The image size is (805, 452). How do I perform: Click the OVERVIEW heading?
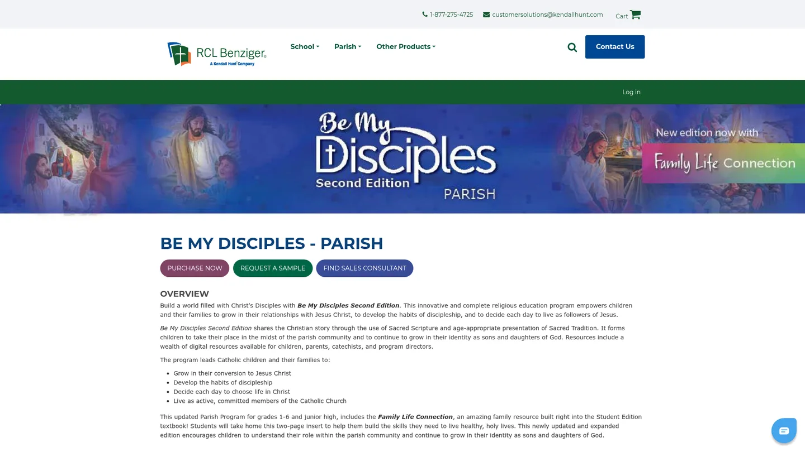184,294
